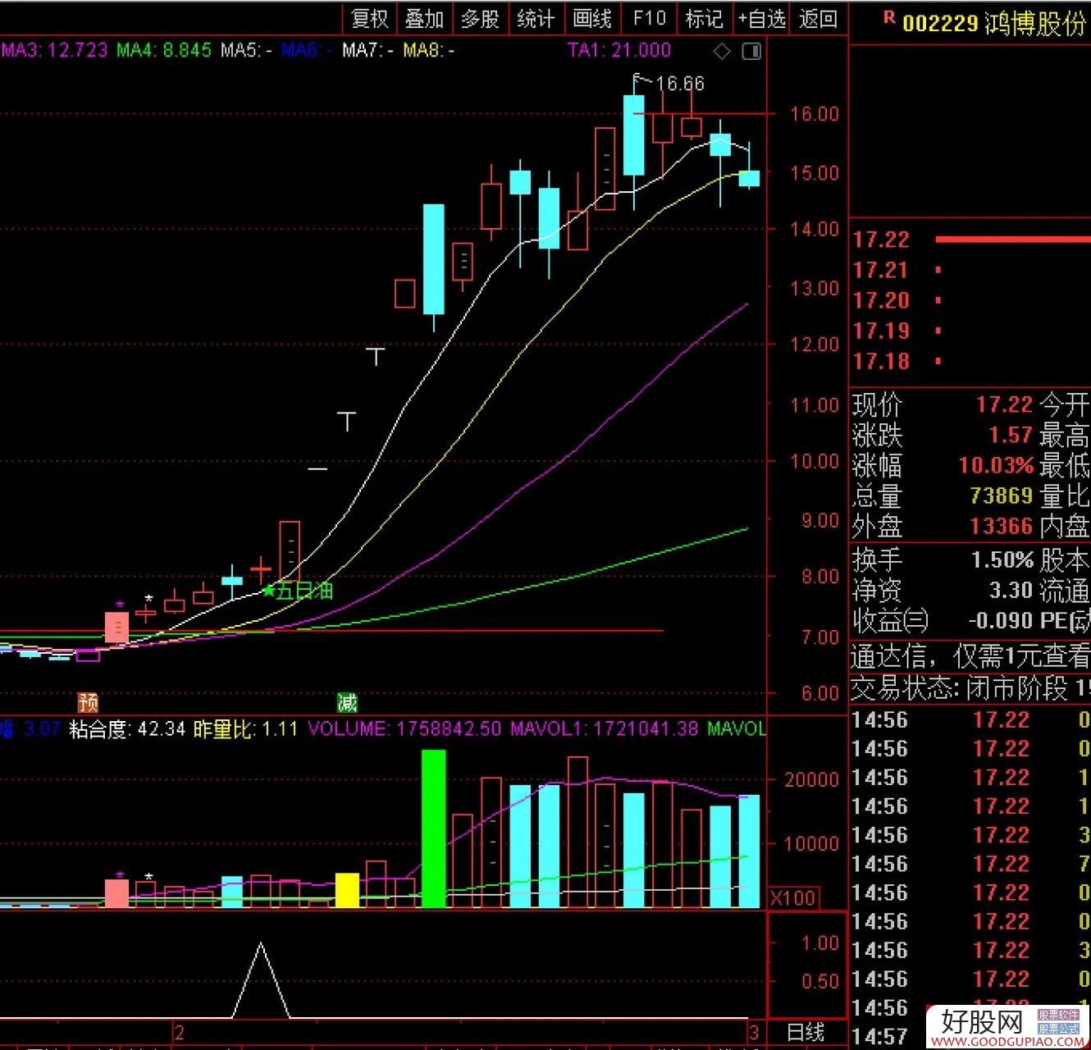Activate the 画线 drawing tool
Viewport: 1091px width, 1050px height.
(592, 18)
